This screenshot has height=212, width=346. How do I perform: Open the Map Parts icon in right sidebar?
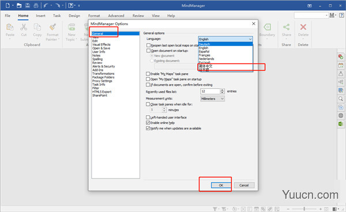click(341, 82)
